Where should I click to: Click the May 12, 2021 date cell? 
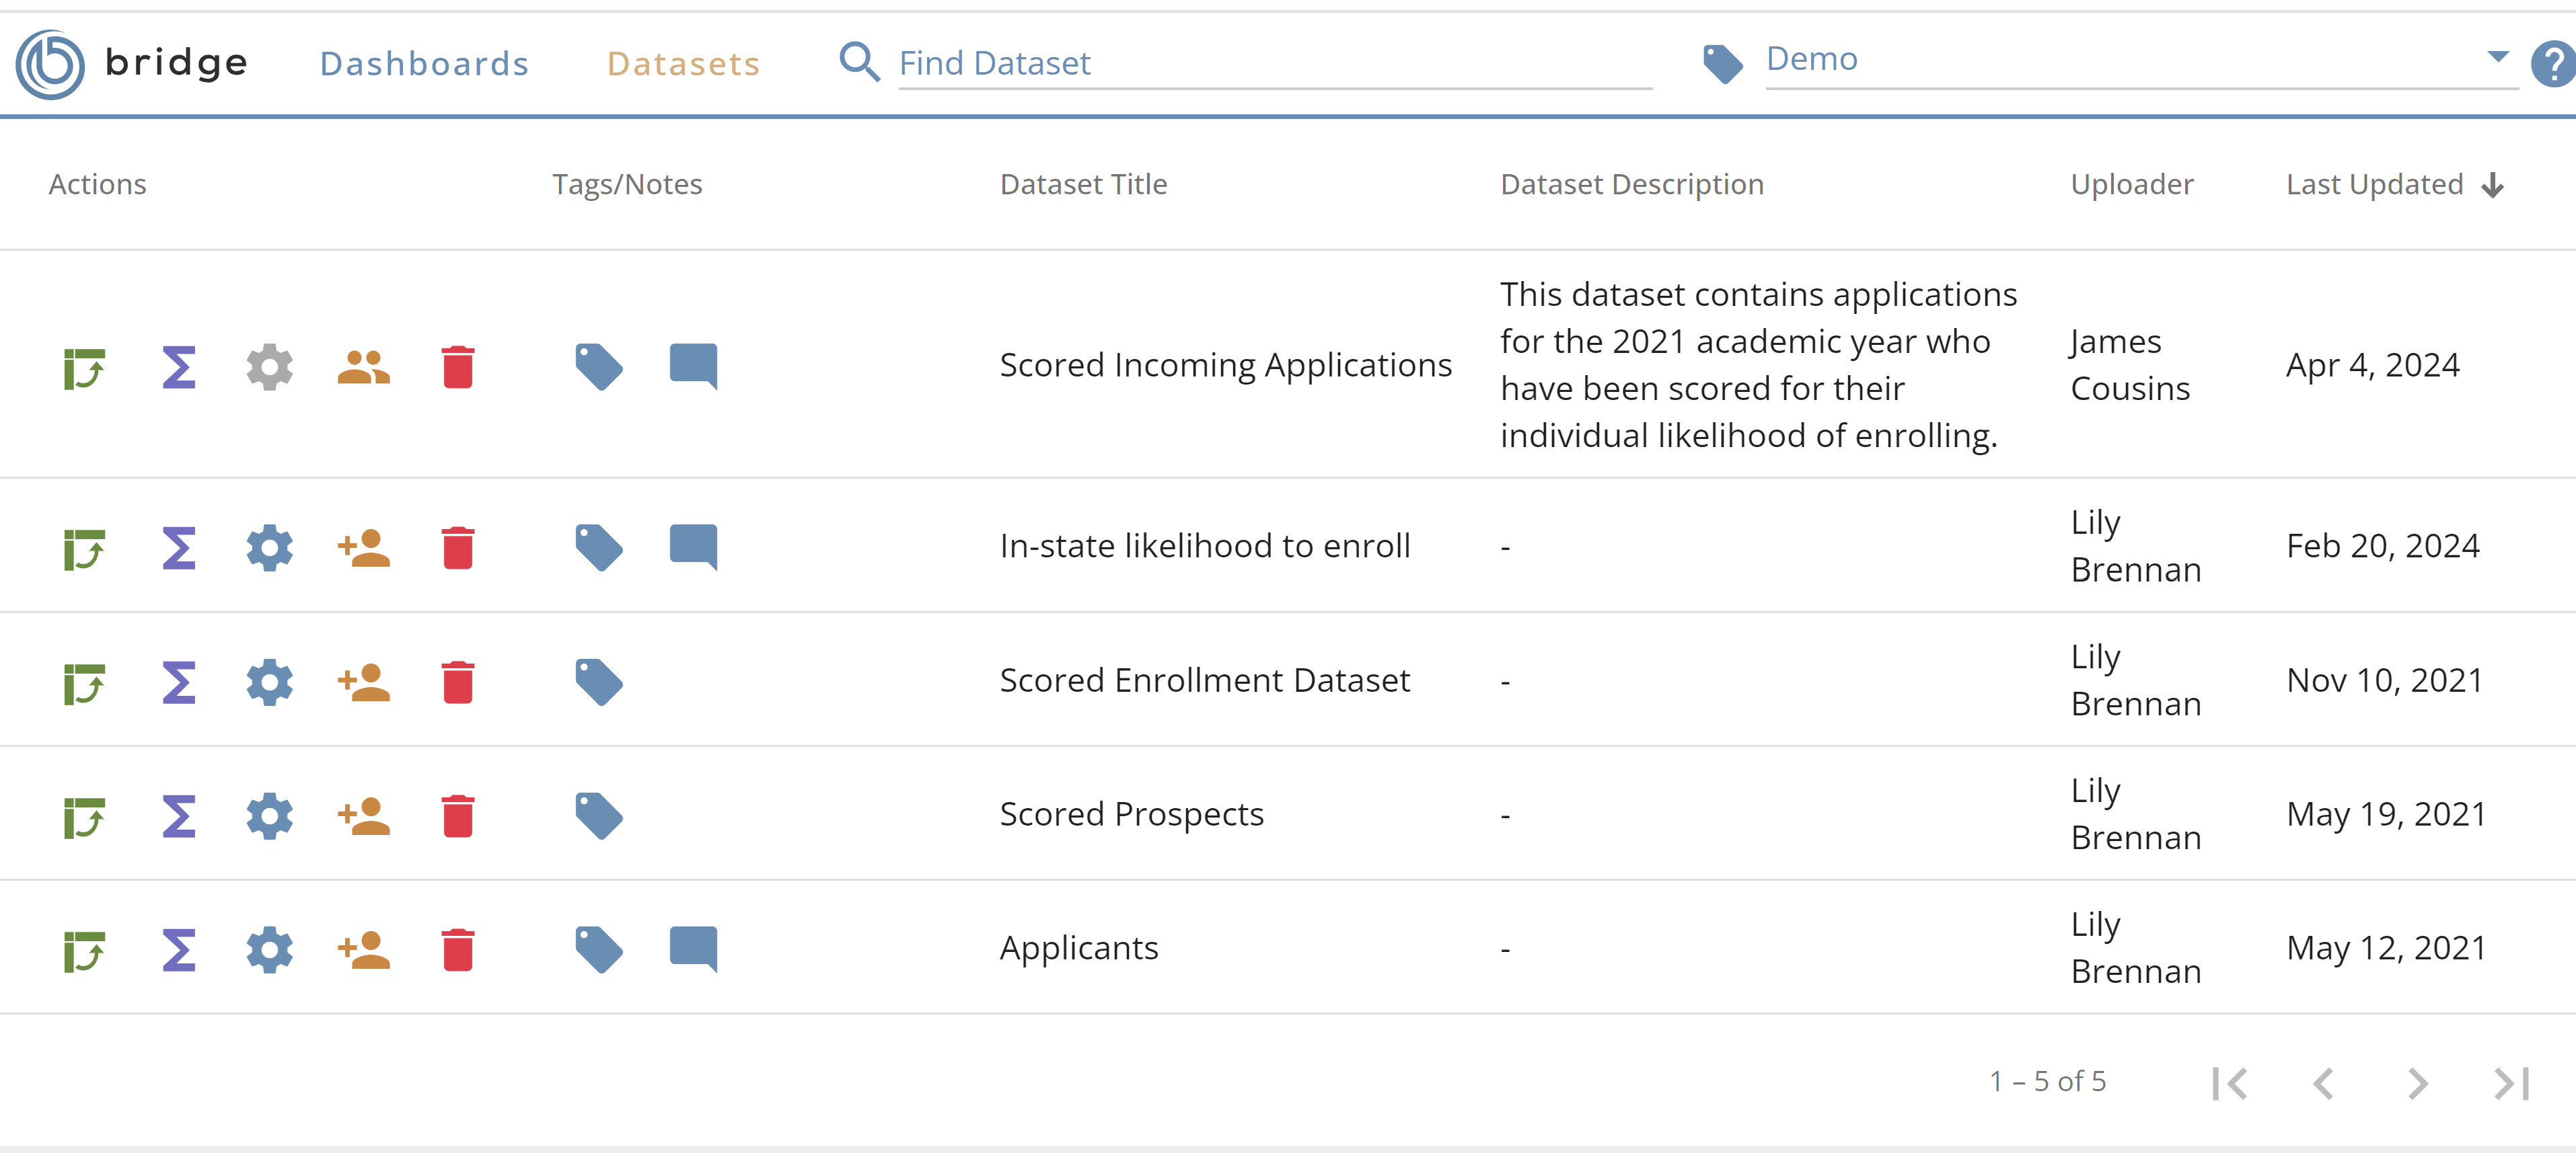coord(2386,949)
